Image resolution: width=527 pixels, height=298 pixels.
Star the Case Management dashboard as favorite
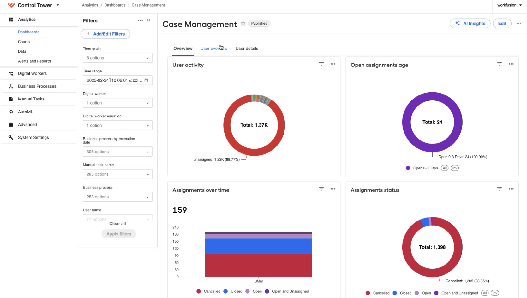(243, 23)
